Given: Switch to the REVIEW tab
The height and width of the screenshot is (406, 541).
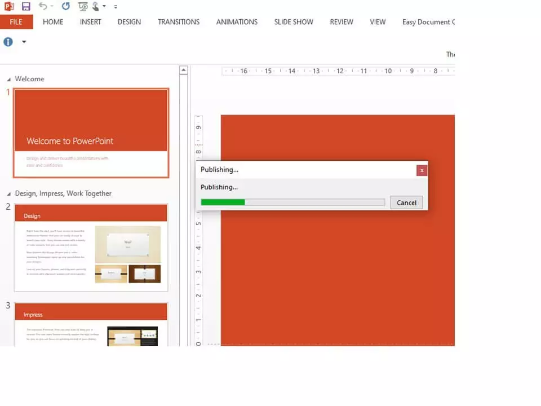Looking at the screenshot, I should [x=342, y=22].
